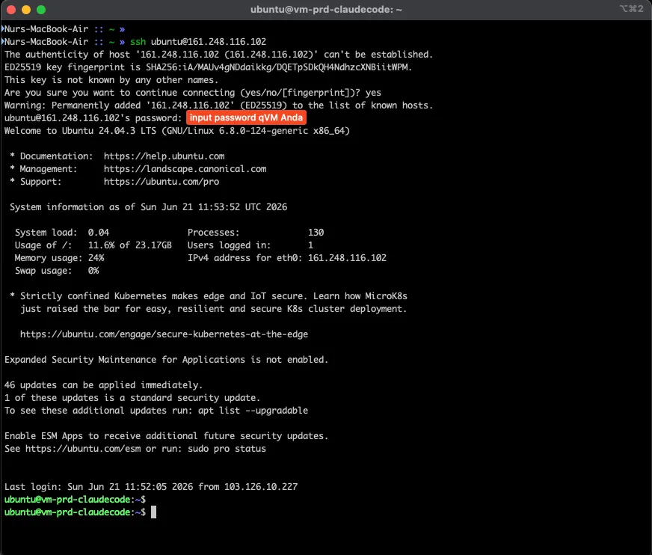Click the green fullscreen window button
This screenshot has width=652, height=555.
click(41, 10)
